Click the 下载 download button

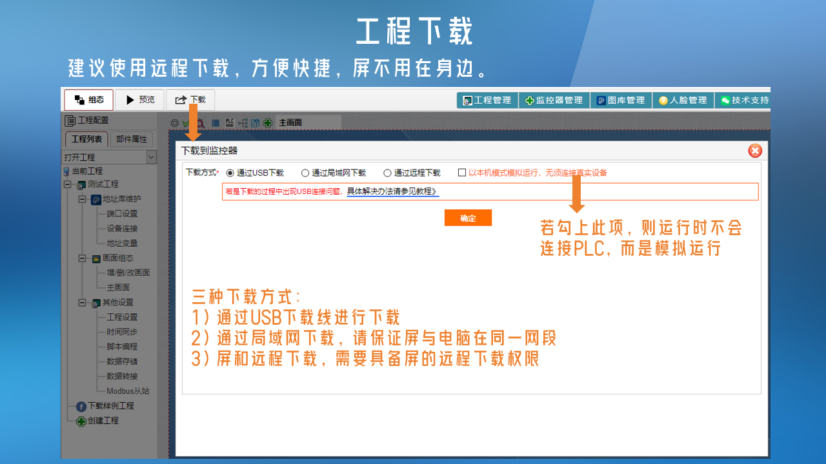190,100
